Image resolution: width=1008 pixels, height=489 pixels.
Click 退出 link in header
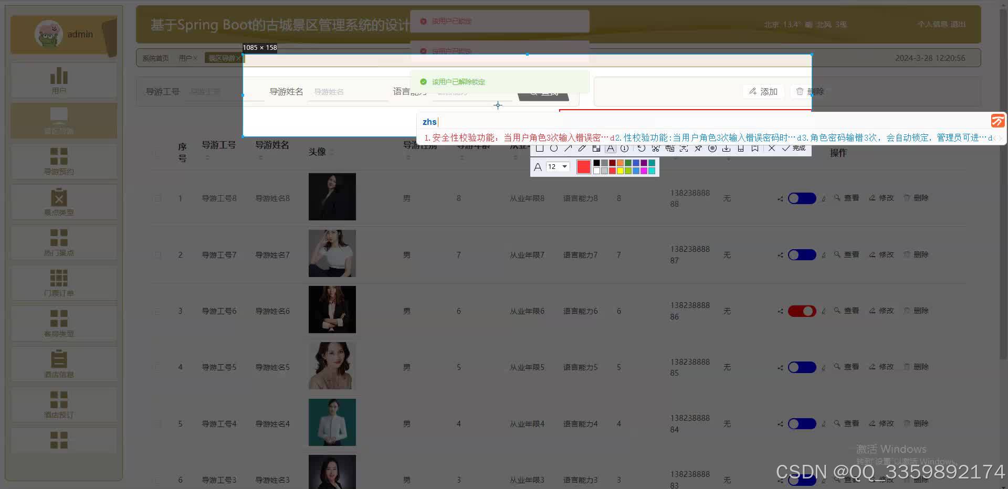[958, 24]
